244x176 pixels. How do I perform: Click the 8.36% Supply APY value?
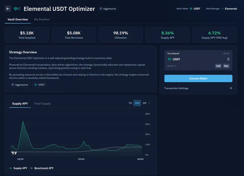coord(168,33)
